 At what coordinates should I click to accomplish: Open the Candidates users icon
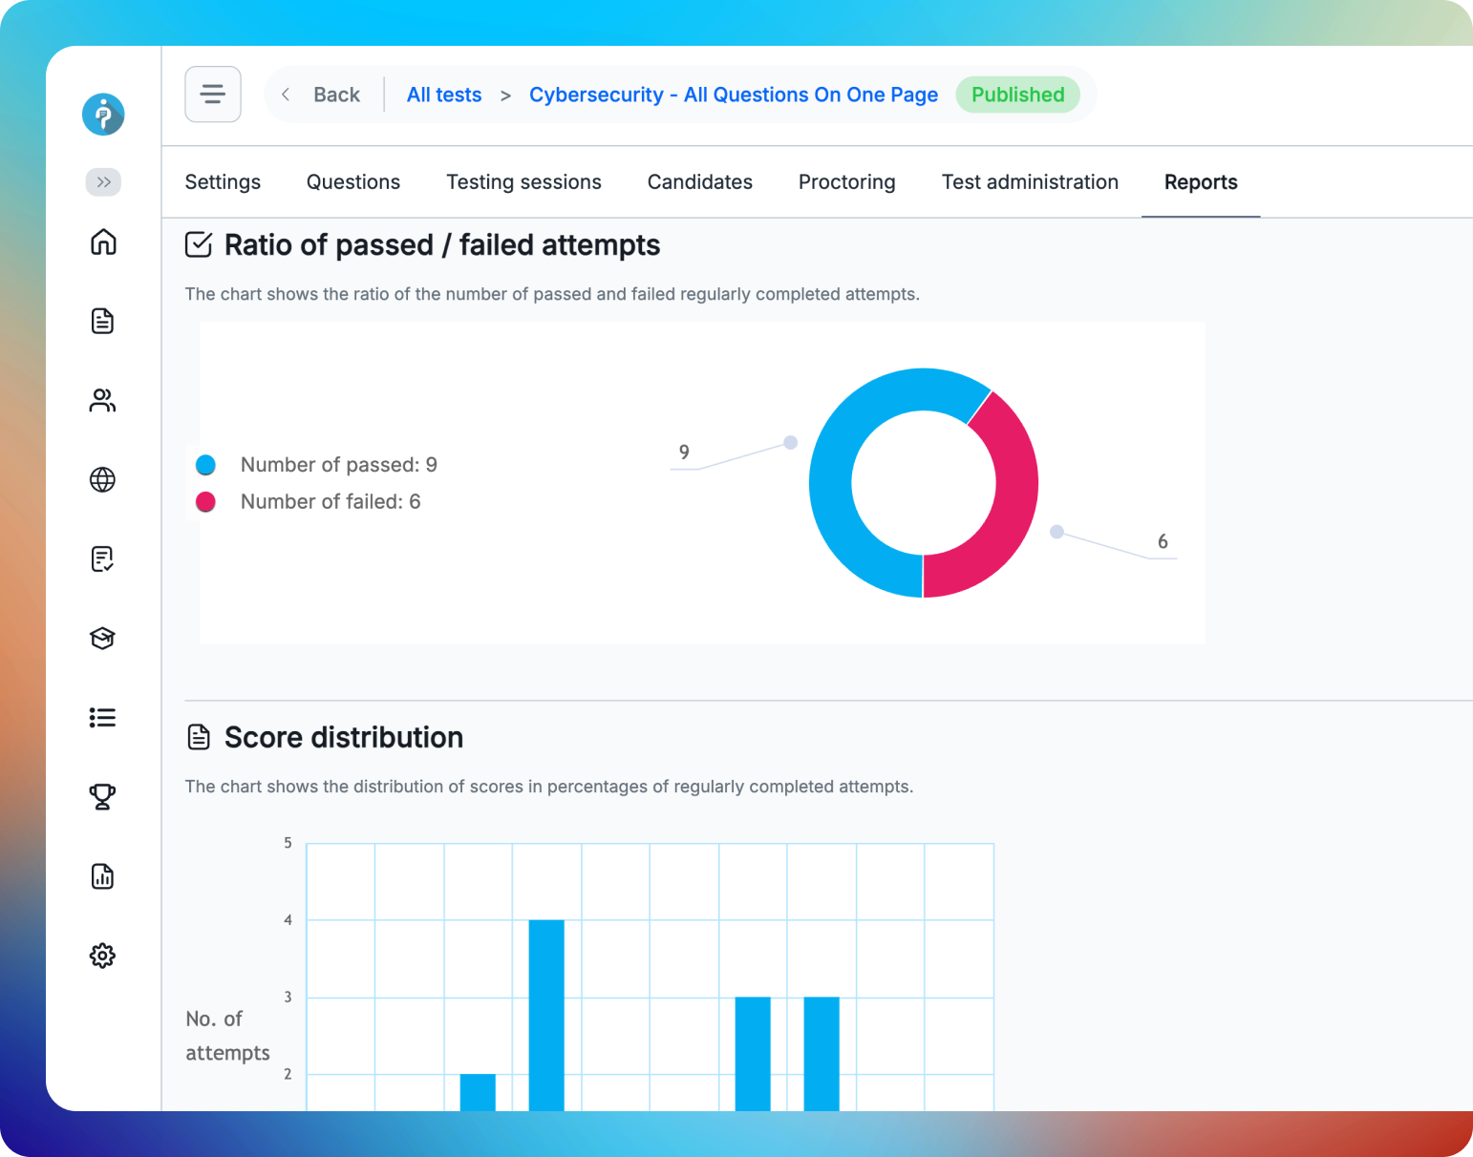102,400
